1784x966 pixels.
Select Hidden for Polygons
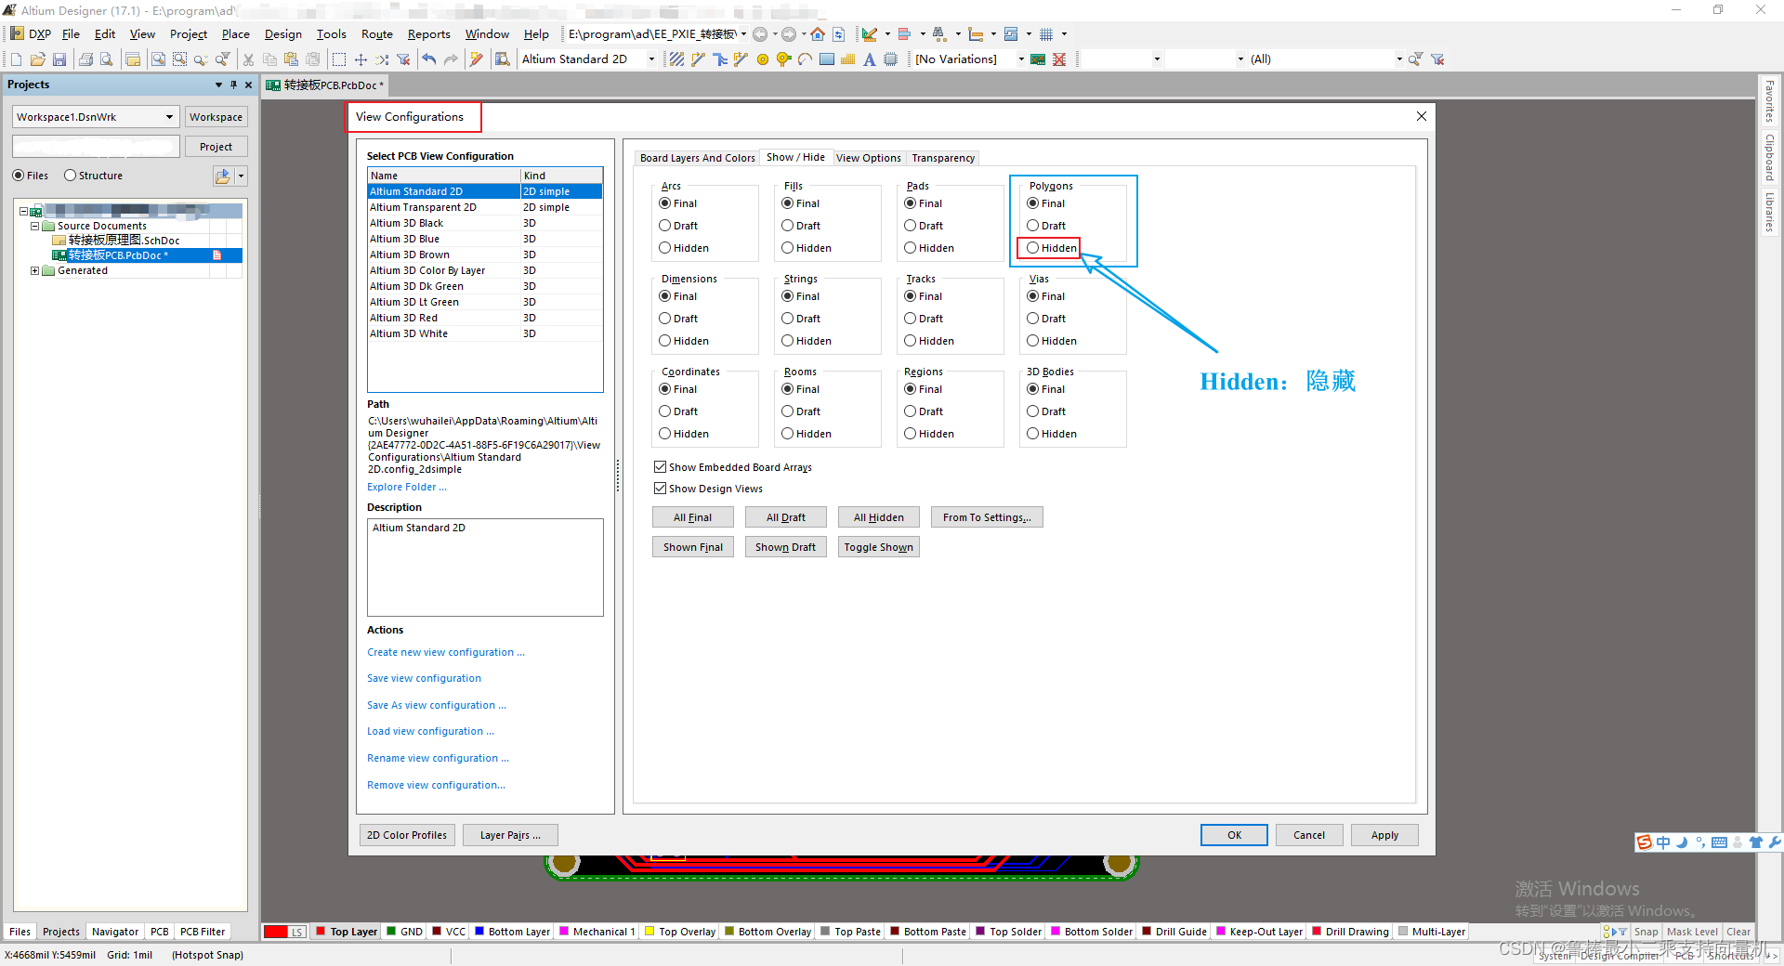pyautogui.click(x=1032, y=248)
